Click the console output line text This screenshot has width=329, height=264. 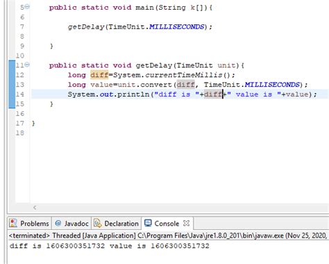(x=110, y=246)
